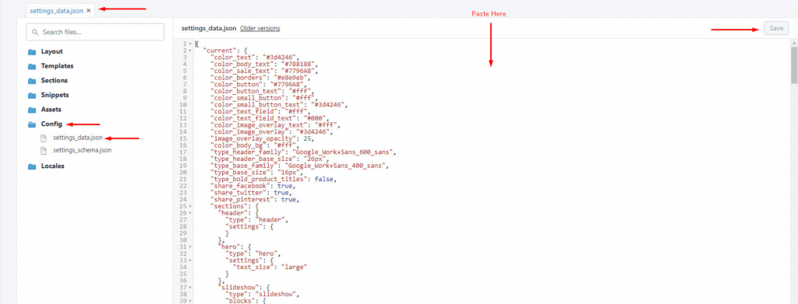Click the "share_pinterest": true line

pos(255,200)
